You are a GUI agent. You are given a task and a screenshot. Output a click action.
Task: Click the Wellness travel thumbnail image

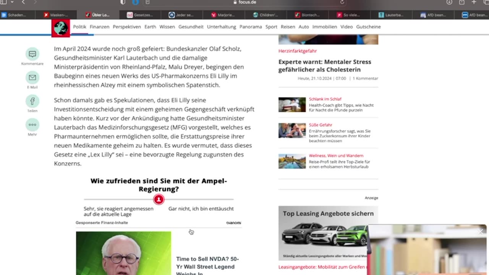coord(292,161)
